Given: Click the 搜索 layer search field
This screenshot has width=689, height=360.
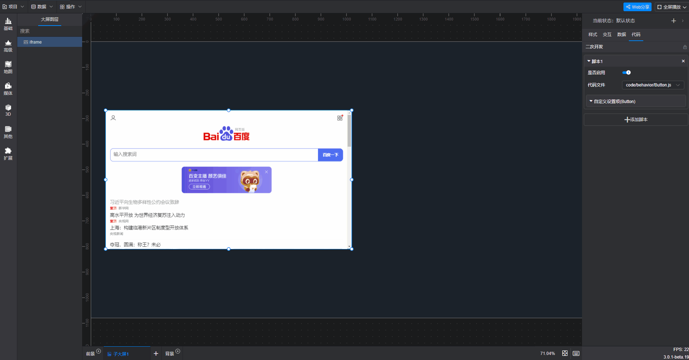Looking at the screenshot, I should point(50,31).
